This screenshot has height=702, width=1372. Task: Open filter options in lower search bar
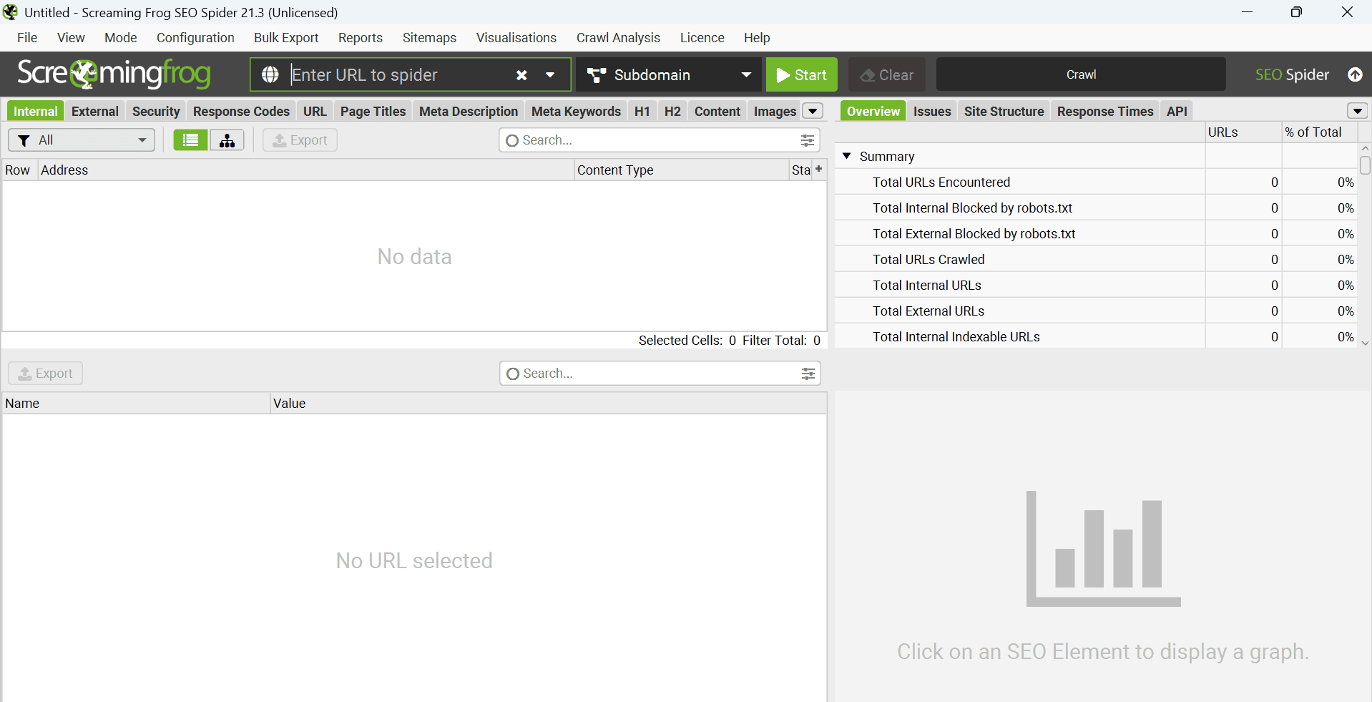coord(808,374)
